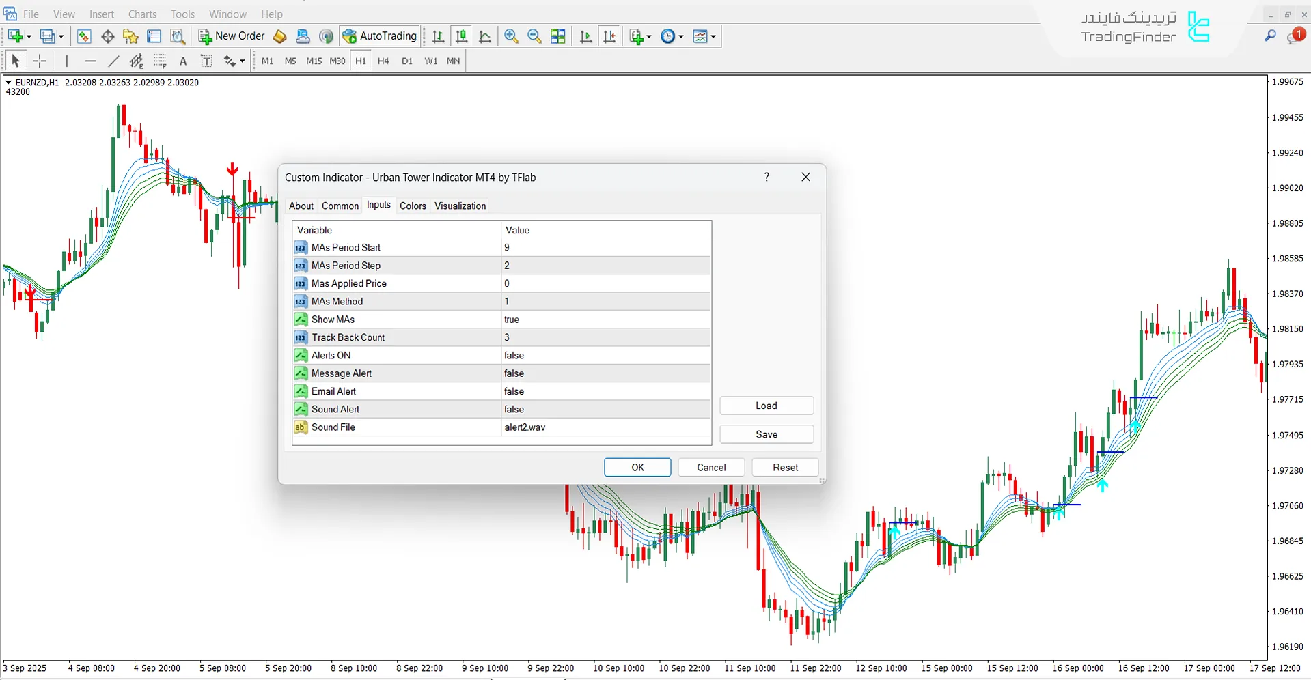Select the Horizontal Line drawing tool
1311x680 pixels.
click(90, 61)
